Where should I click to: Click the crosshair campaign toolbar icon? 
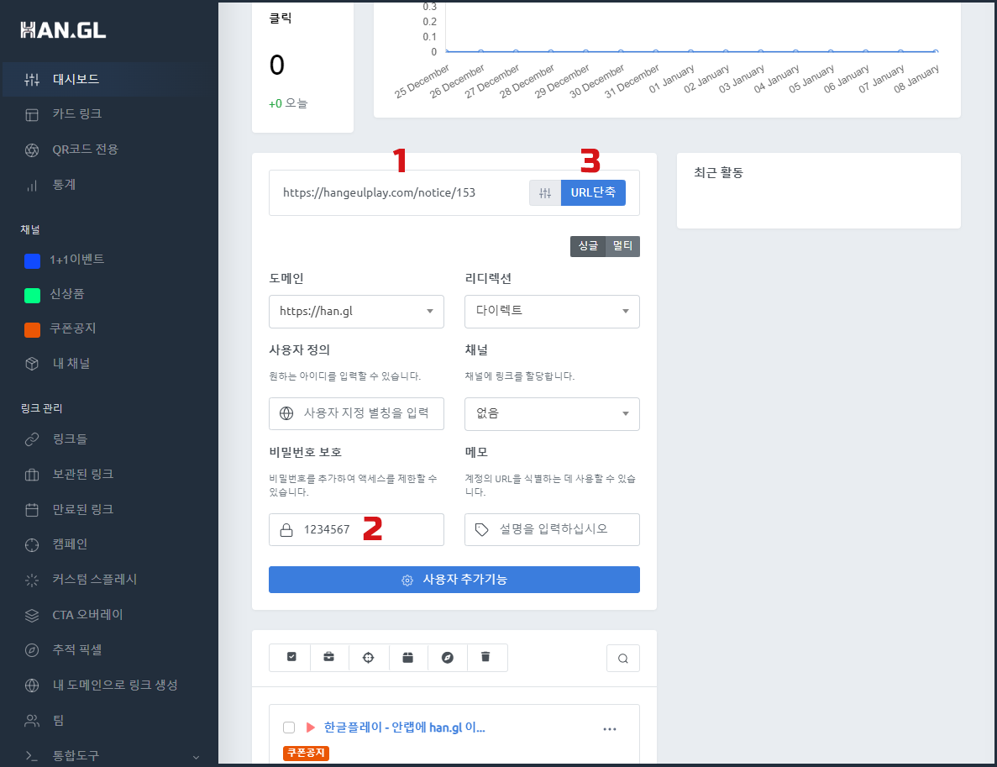click(368, 658)
